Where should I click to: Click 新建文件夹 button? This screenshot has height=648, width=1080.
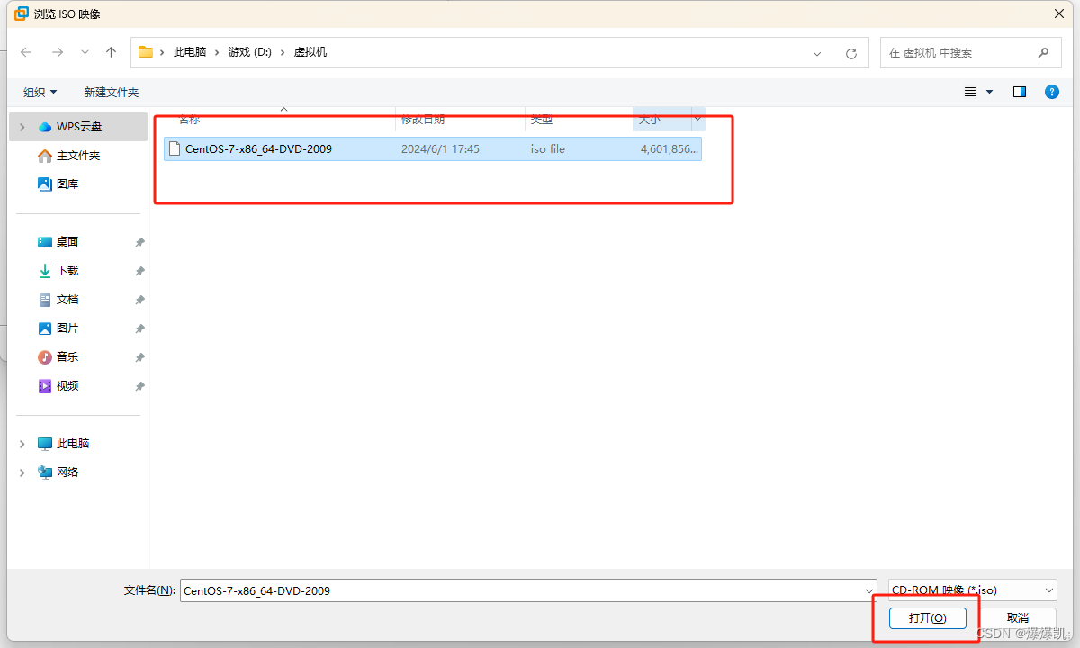coord(112,92)
